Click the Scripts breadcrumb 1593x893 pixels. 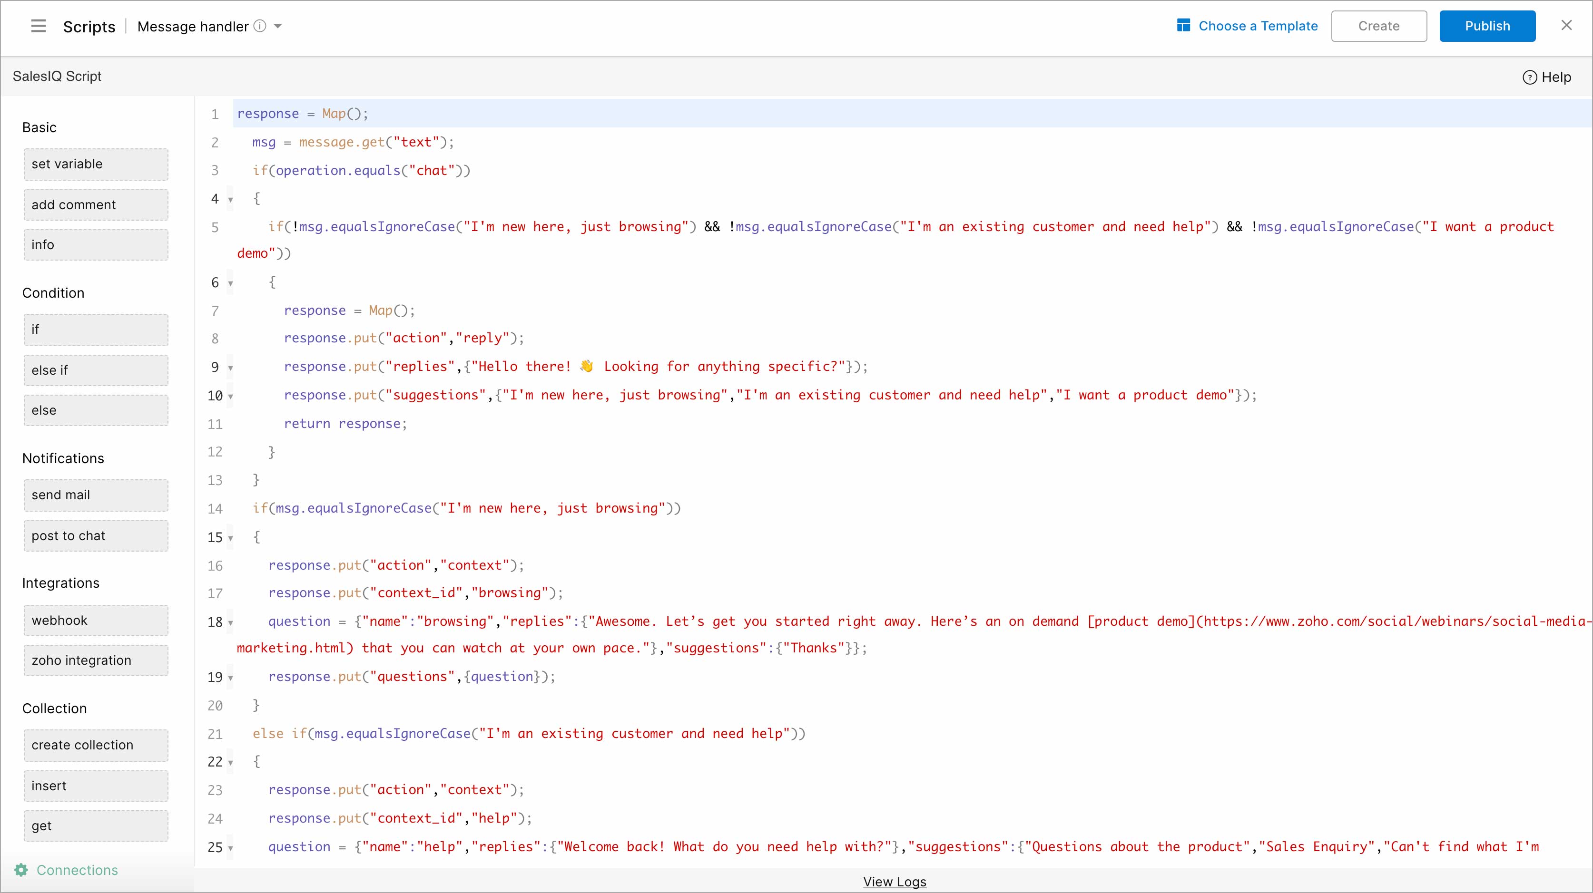(x=89, y=27)
